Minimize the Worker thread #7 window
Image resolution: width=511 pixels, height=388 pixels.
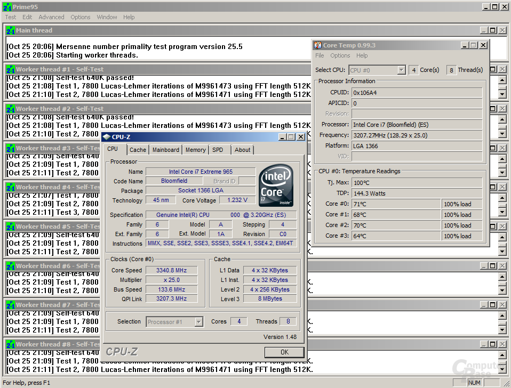click(484, 305)
